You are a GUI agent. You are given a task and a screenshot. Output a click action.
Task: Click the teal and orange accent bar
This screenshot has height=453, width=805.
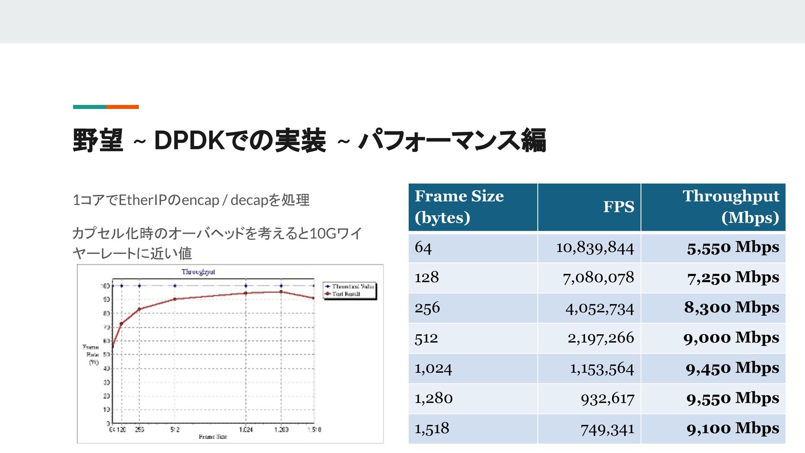106,107
